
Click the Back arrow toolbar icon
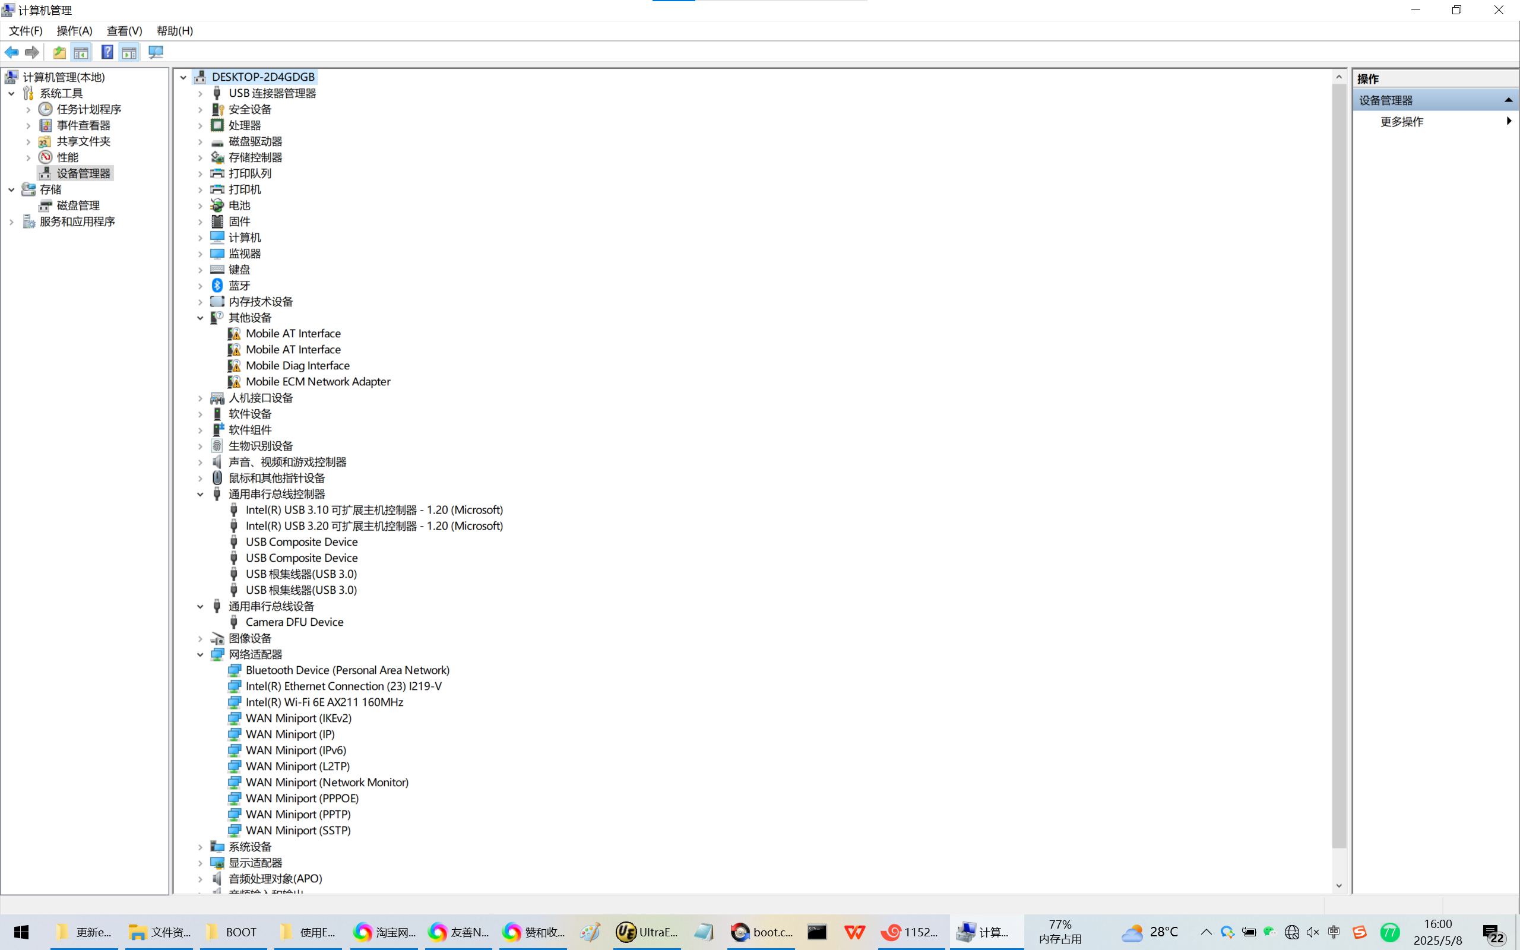pyautogui.click(x=11, y=52)
